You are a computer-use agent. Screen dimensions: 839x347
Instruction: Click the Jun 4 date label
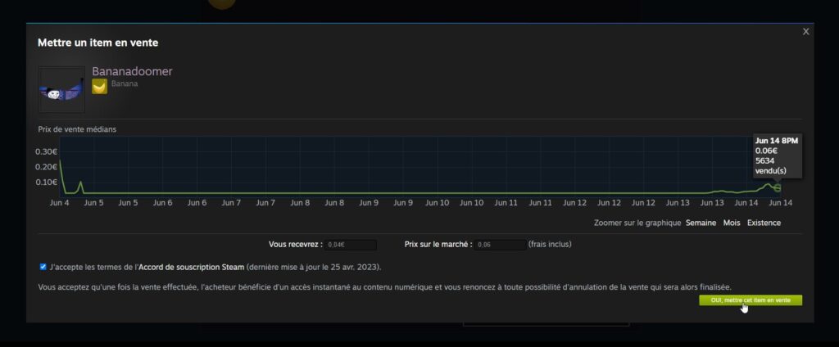click(59, 203)
